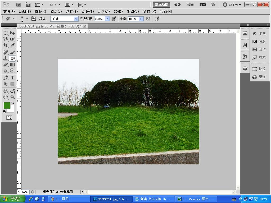Select the Hand tool
Viewport: 271px width, 203px height.
[x=6, y=97]
